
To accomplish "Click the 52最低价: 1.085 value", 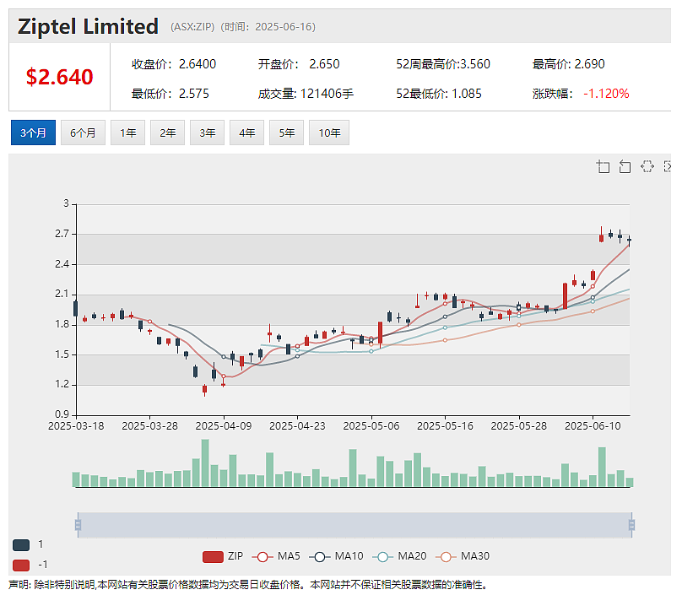I will pyautogui.click(x=438, y=94).
